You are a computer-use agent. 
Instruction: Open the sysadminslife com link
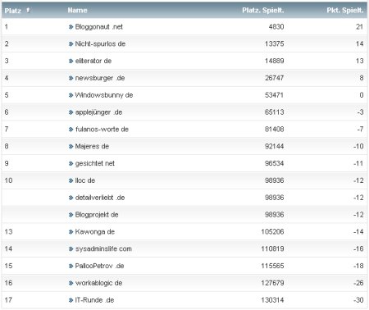[103, 248]
